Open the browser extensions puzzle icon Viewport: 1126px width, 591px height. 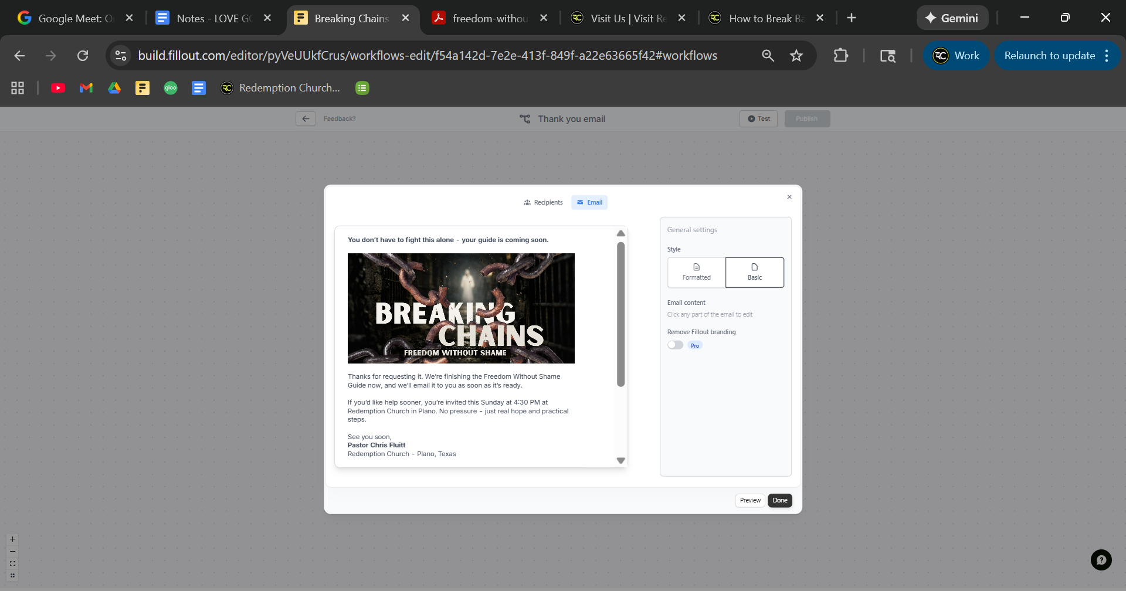tap(840, 56)
